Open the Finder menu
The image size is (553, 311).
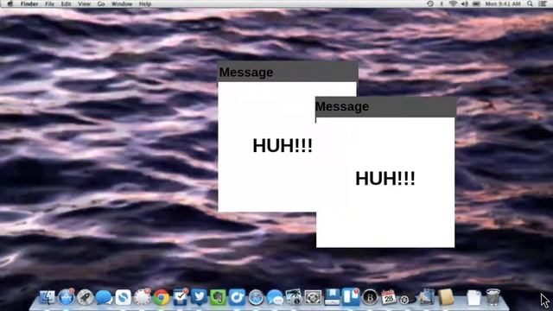click(29, 3)
